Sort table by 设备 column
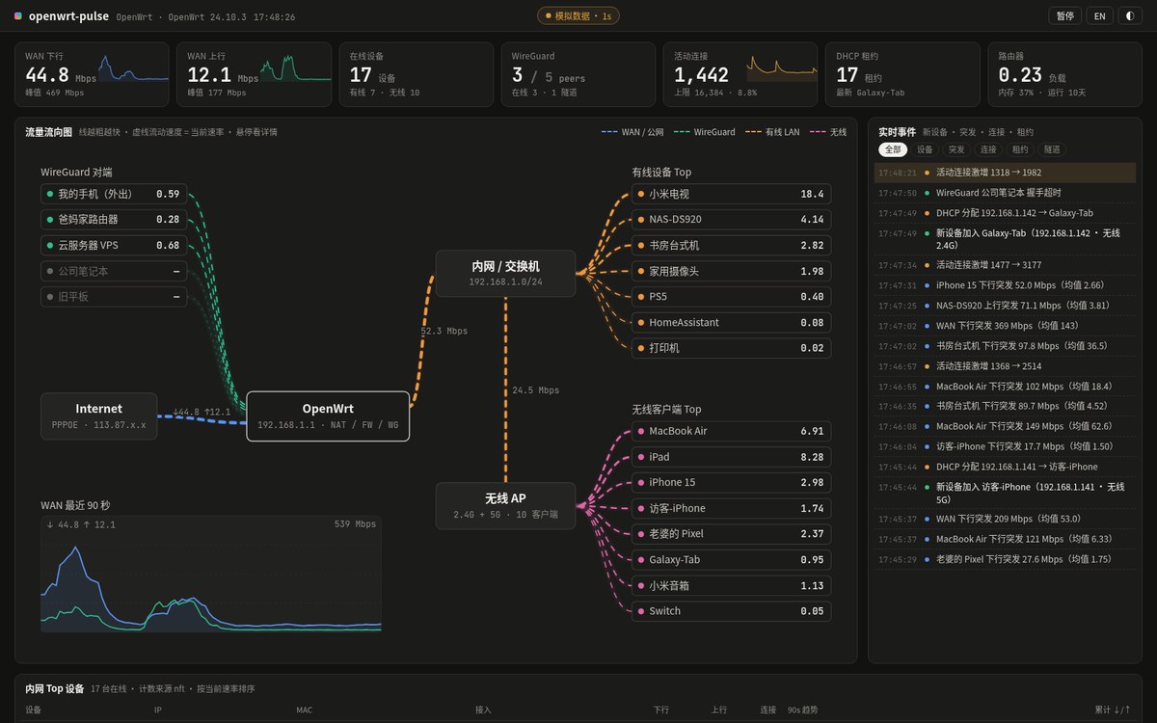Image resolution: width=1157 pixels, height=723 pixels. point(33,710)
